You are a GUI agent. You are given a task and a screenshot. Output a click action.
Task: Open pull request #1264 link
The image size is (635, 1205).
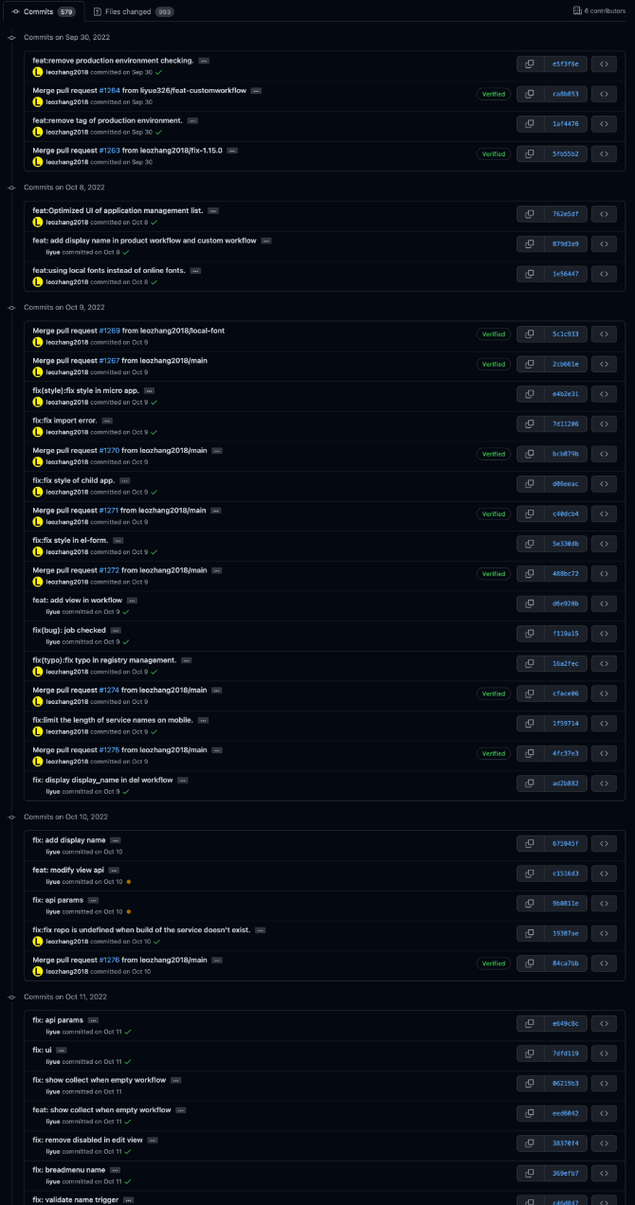point(110,90)
